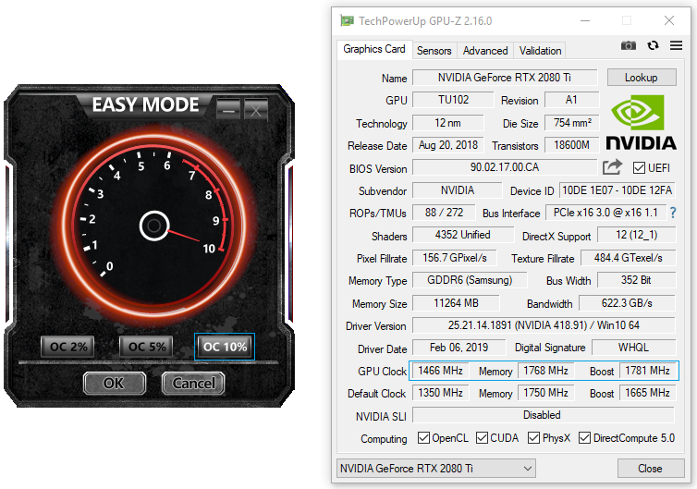Confirm with OK in Easy Mode
This screenshot has height=489, width=697.
pyautogui.click(x=114, y=384)
